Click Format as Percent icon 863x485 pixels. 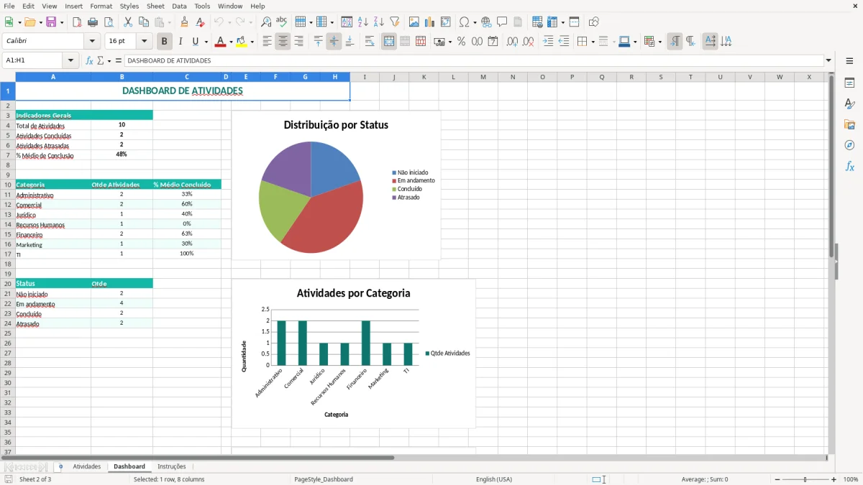coord(461,42)
